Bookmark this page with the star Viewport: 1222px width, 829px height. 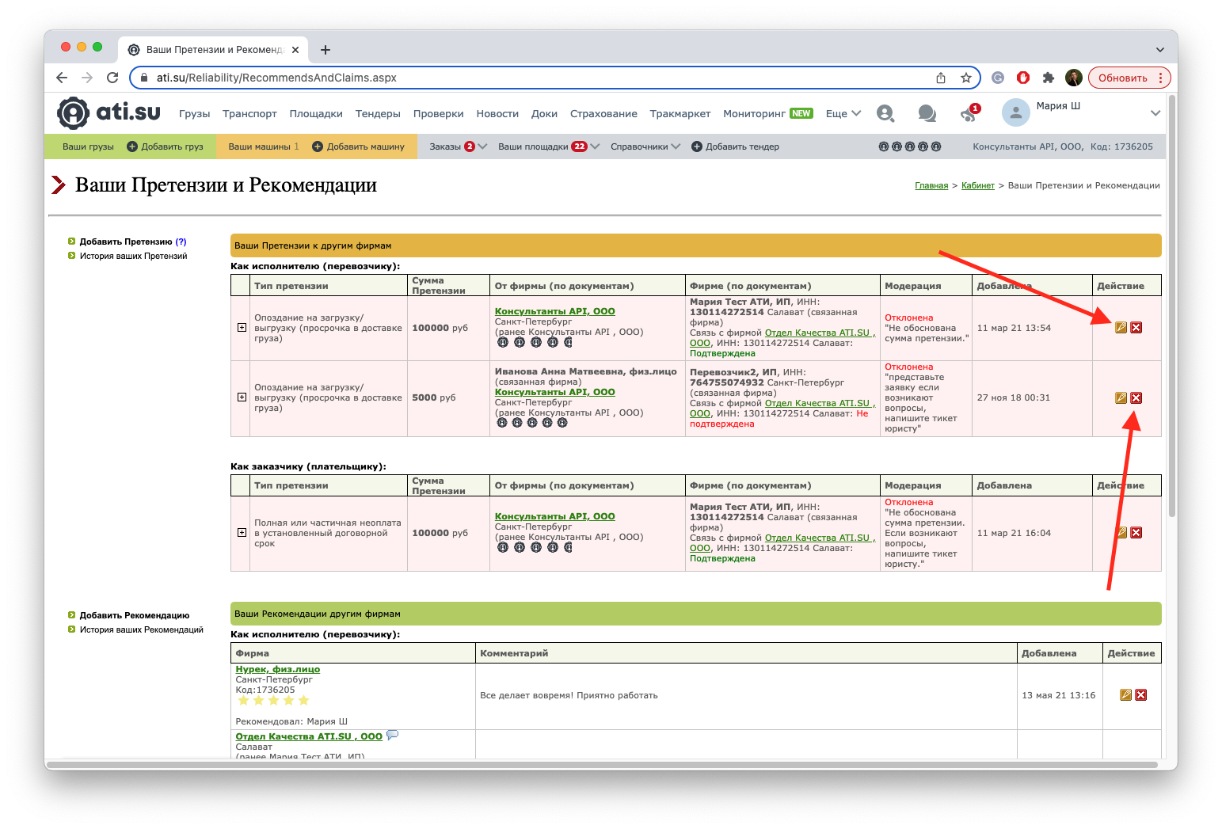(x=966, y=78)
